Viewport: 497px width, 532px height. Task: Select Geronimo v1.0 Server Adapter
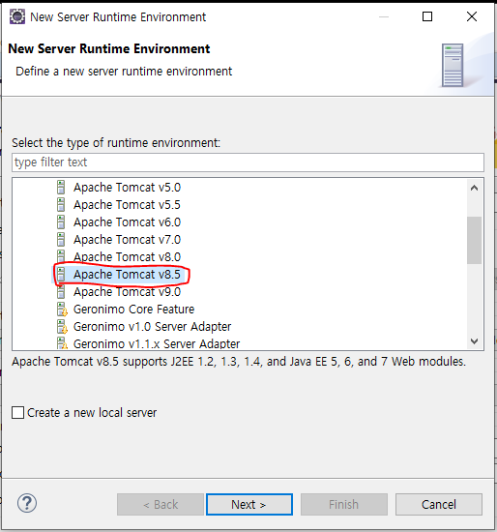pos(153,327)
